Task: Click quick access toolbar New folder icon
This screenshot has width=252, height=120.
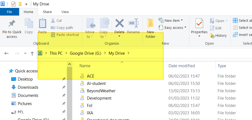Action: tap(20, 4)
